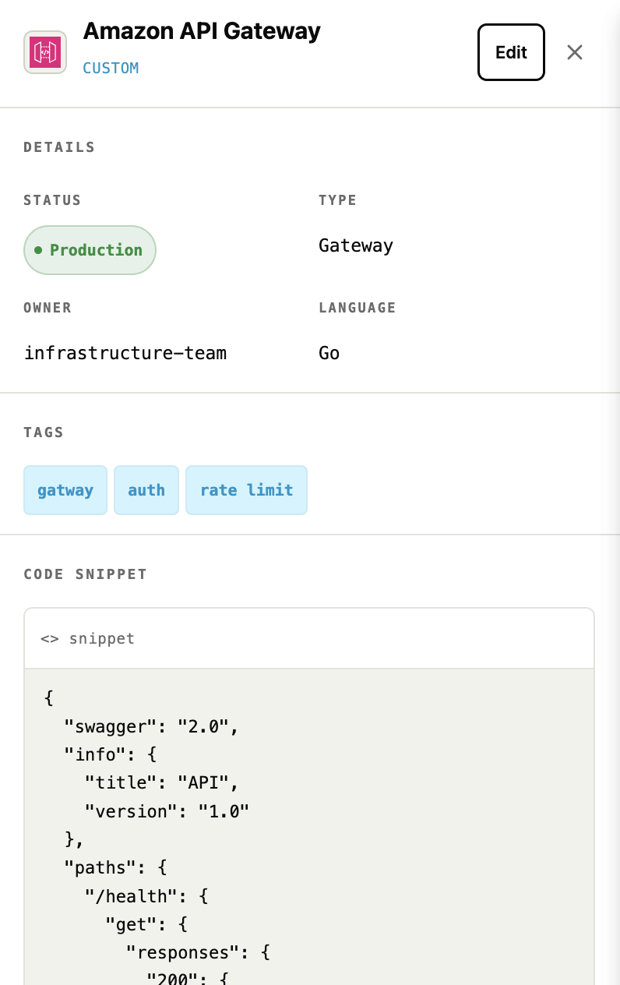Click the Production status badge
The width and height of the screenshot is (620, 985).
90,250
